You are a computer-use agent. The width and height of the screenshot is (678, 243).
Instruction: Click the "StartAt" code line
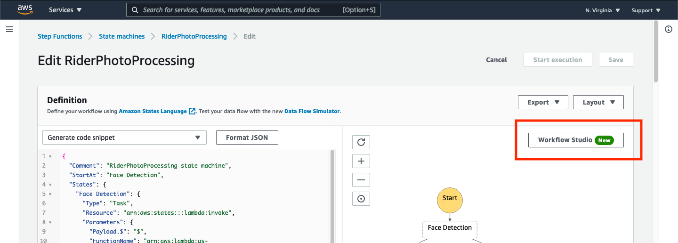point(115,175)
